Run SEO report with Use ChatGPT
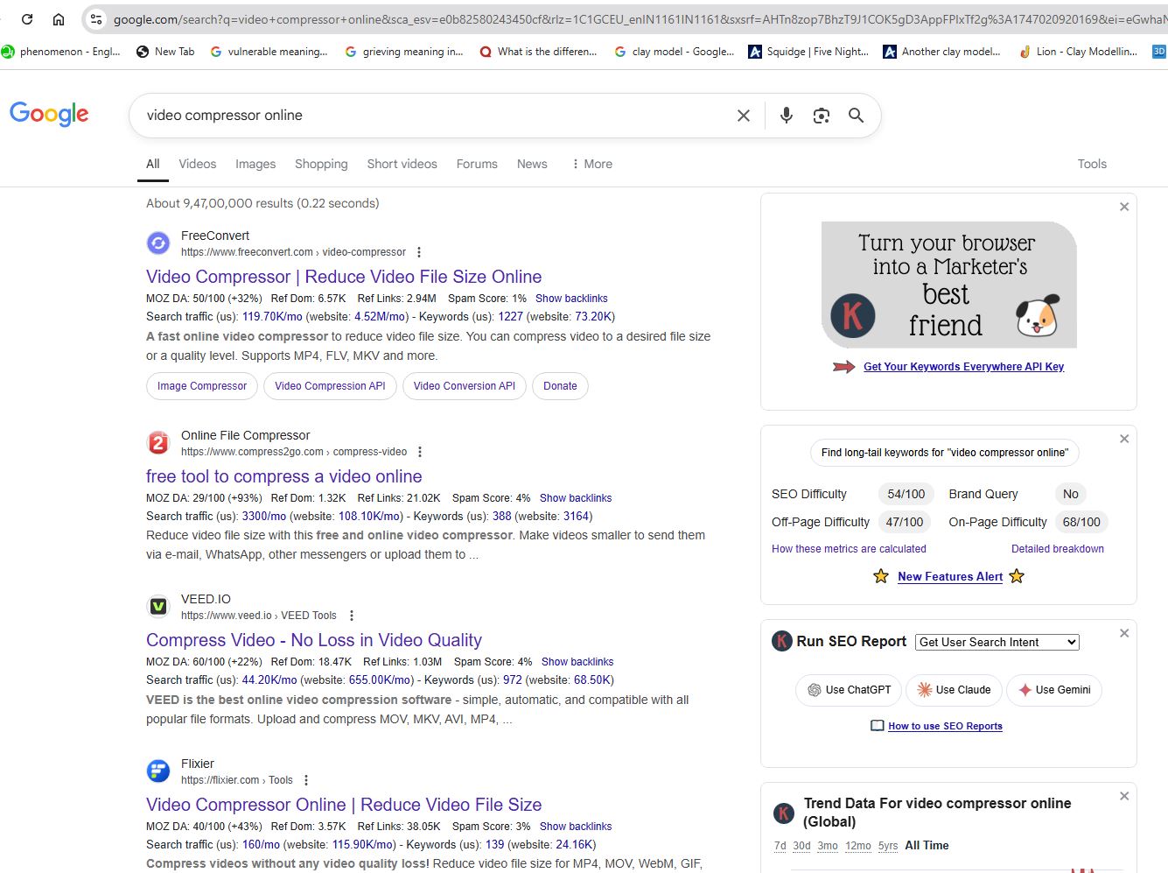Viewport: 1168px width, 873px height. [x=849, y=690]
